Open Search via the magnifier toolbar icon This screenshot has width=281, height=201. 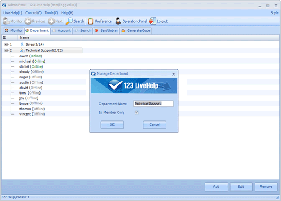tap(69, 21)
